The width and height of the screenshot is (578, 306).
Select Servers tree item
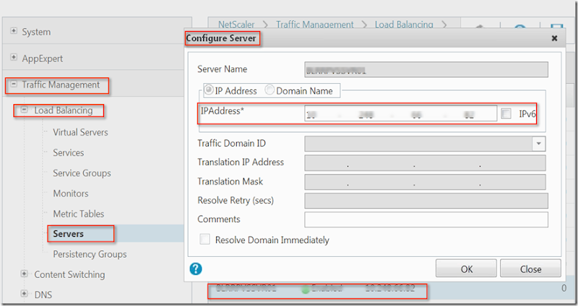coord(68,234)
